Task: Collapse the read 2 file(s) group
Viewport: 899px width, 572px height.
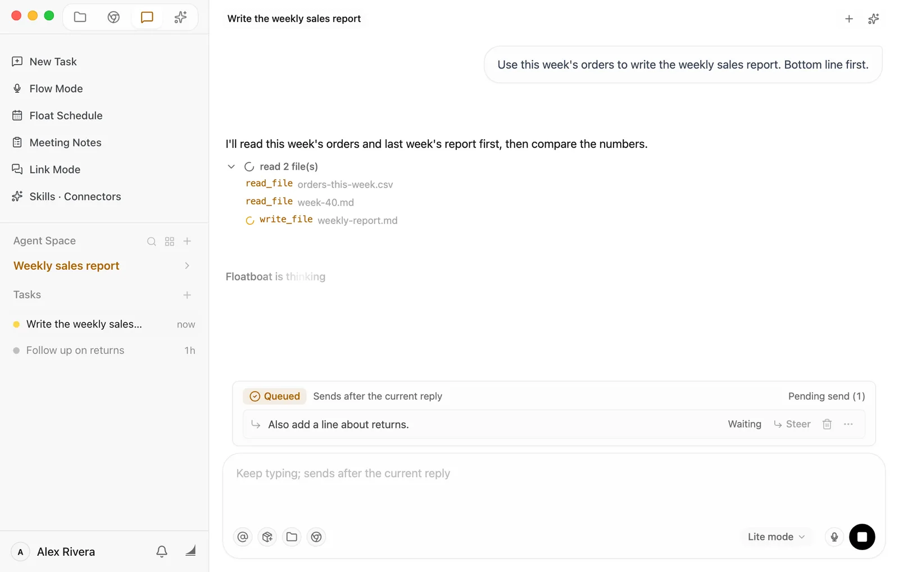Action: pos(231,167)
